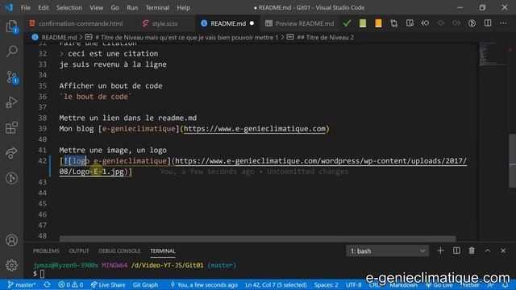Viewport: 516px width, 290px height.
Task: Open Git Graph from status bar
Action: coord(145,284)
